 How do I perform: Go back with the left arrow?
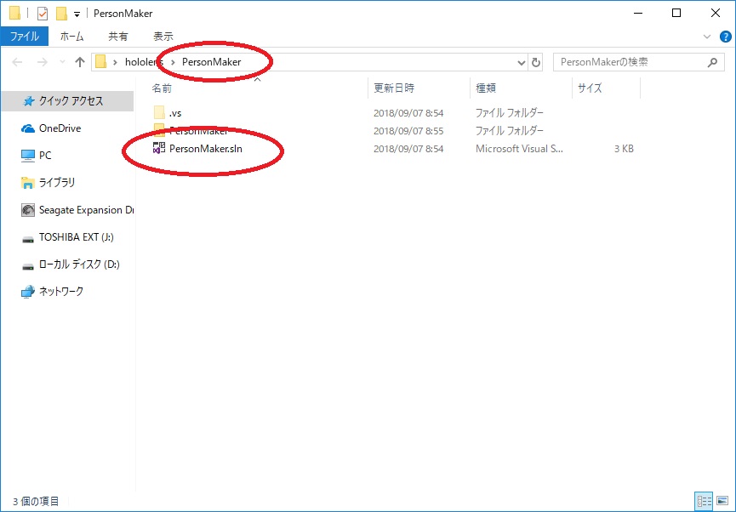(17, 62)
